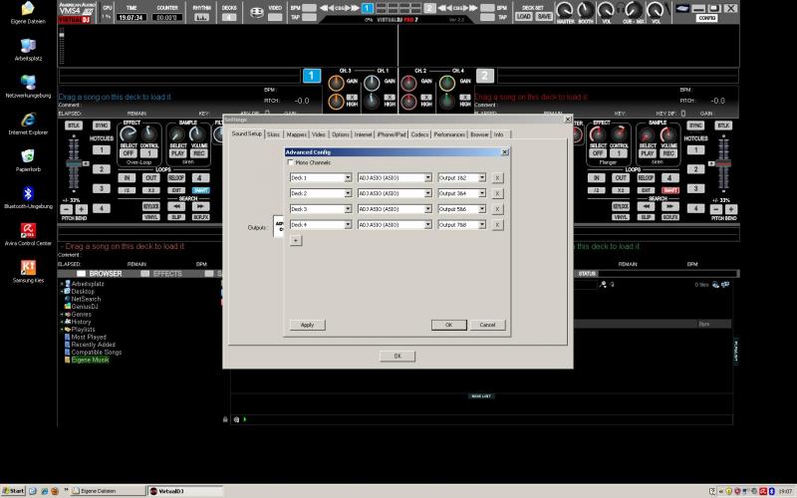Click the Start button on taskbar
797x498 pixels.
tap(14, 491)
